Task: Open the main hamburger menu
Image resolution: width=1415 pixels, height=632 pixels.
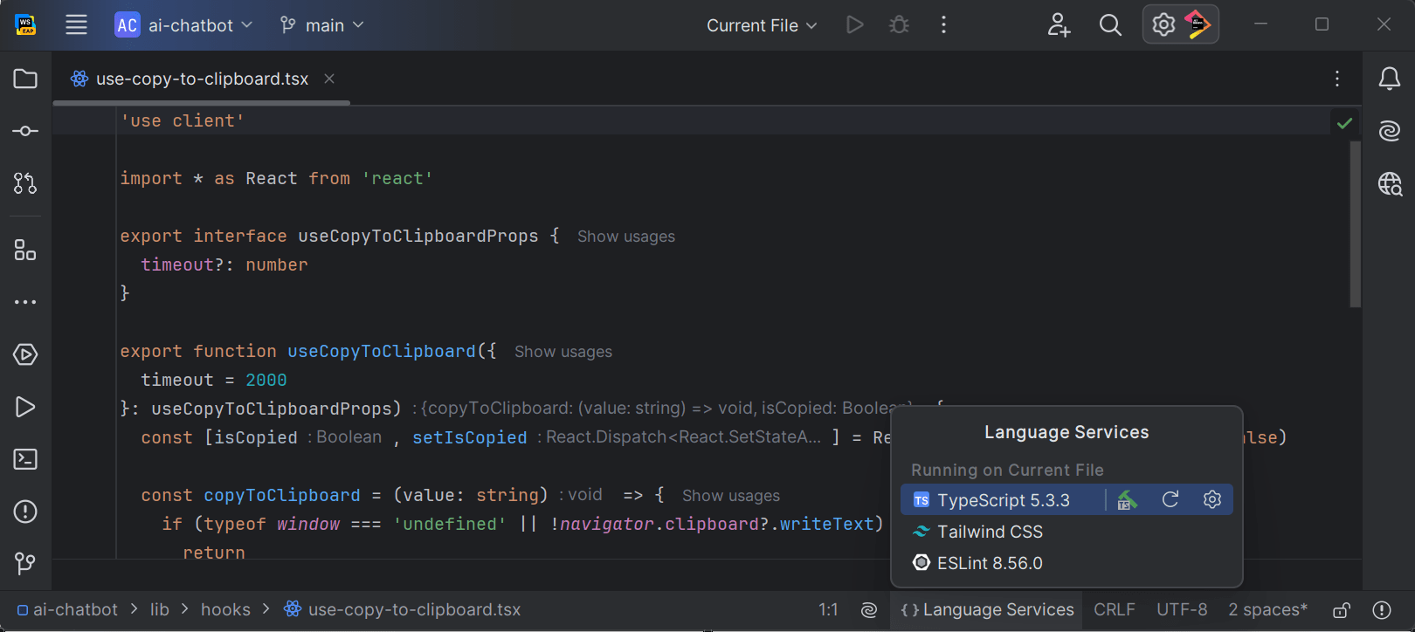Action: click(76, 25)
